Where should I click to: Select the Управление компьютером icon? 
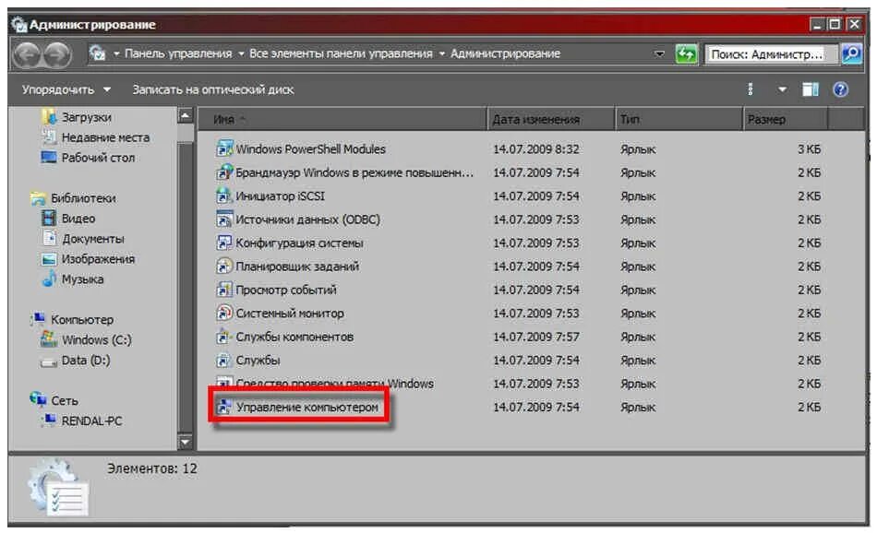point(223,407)
